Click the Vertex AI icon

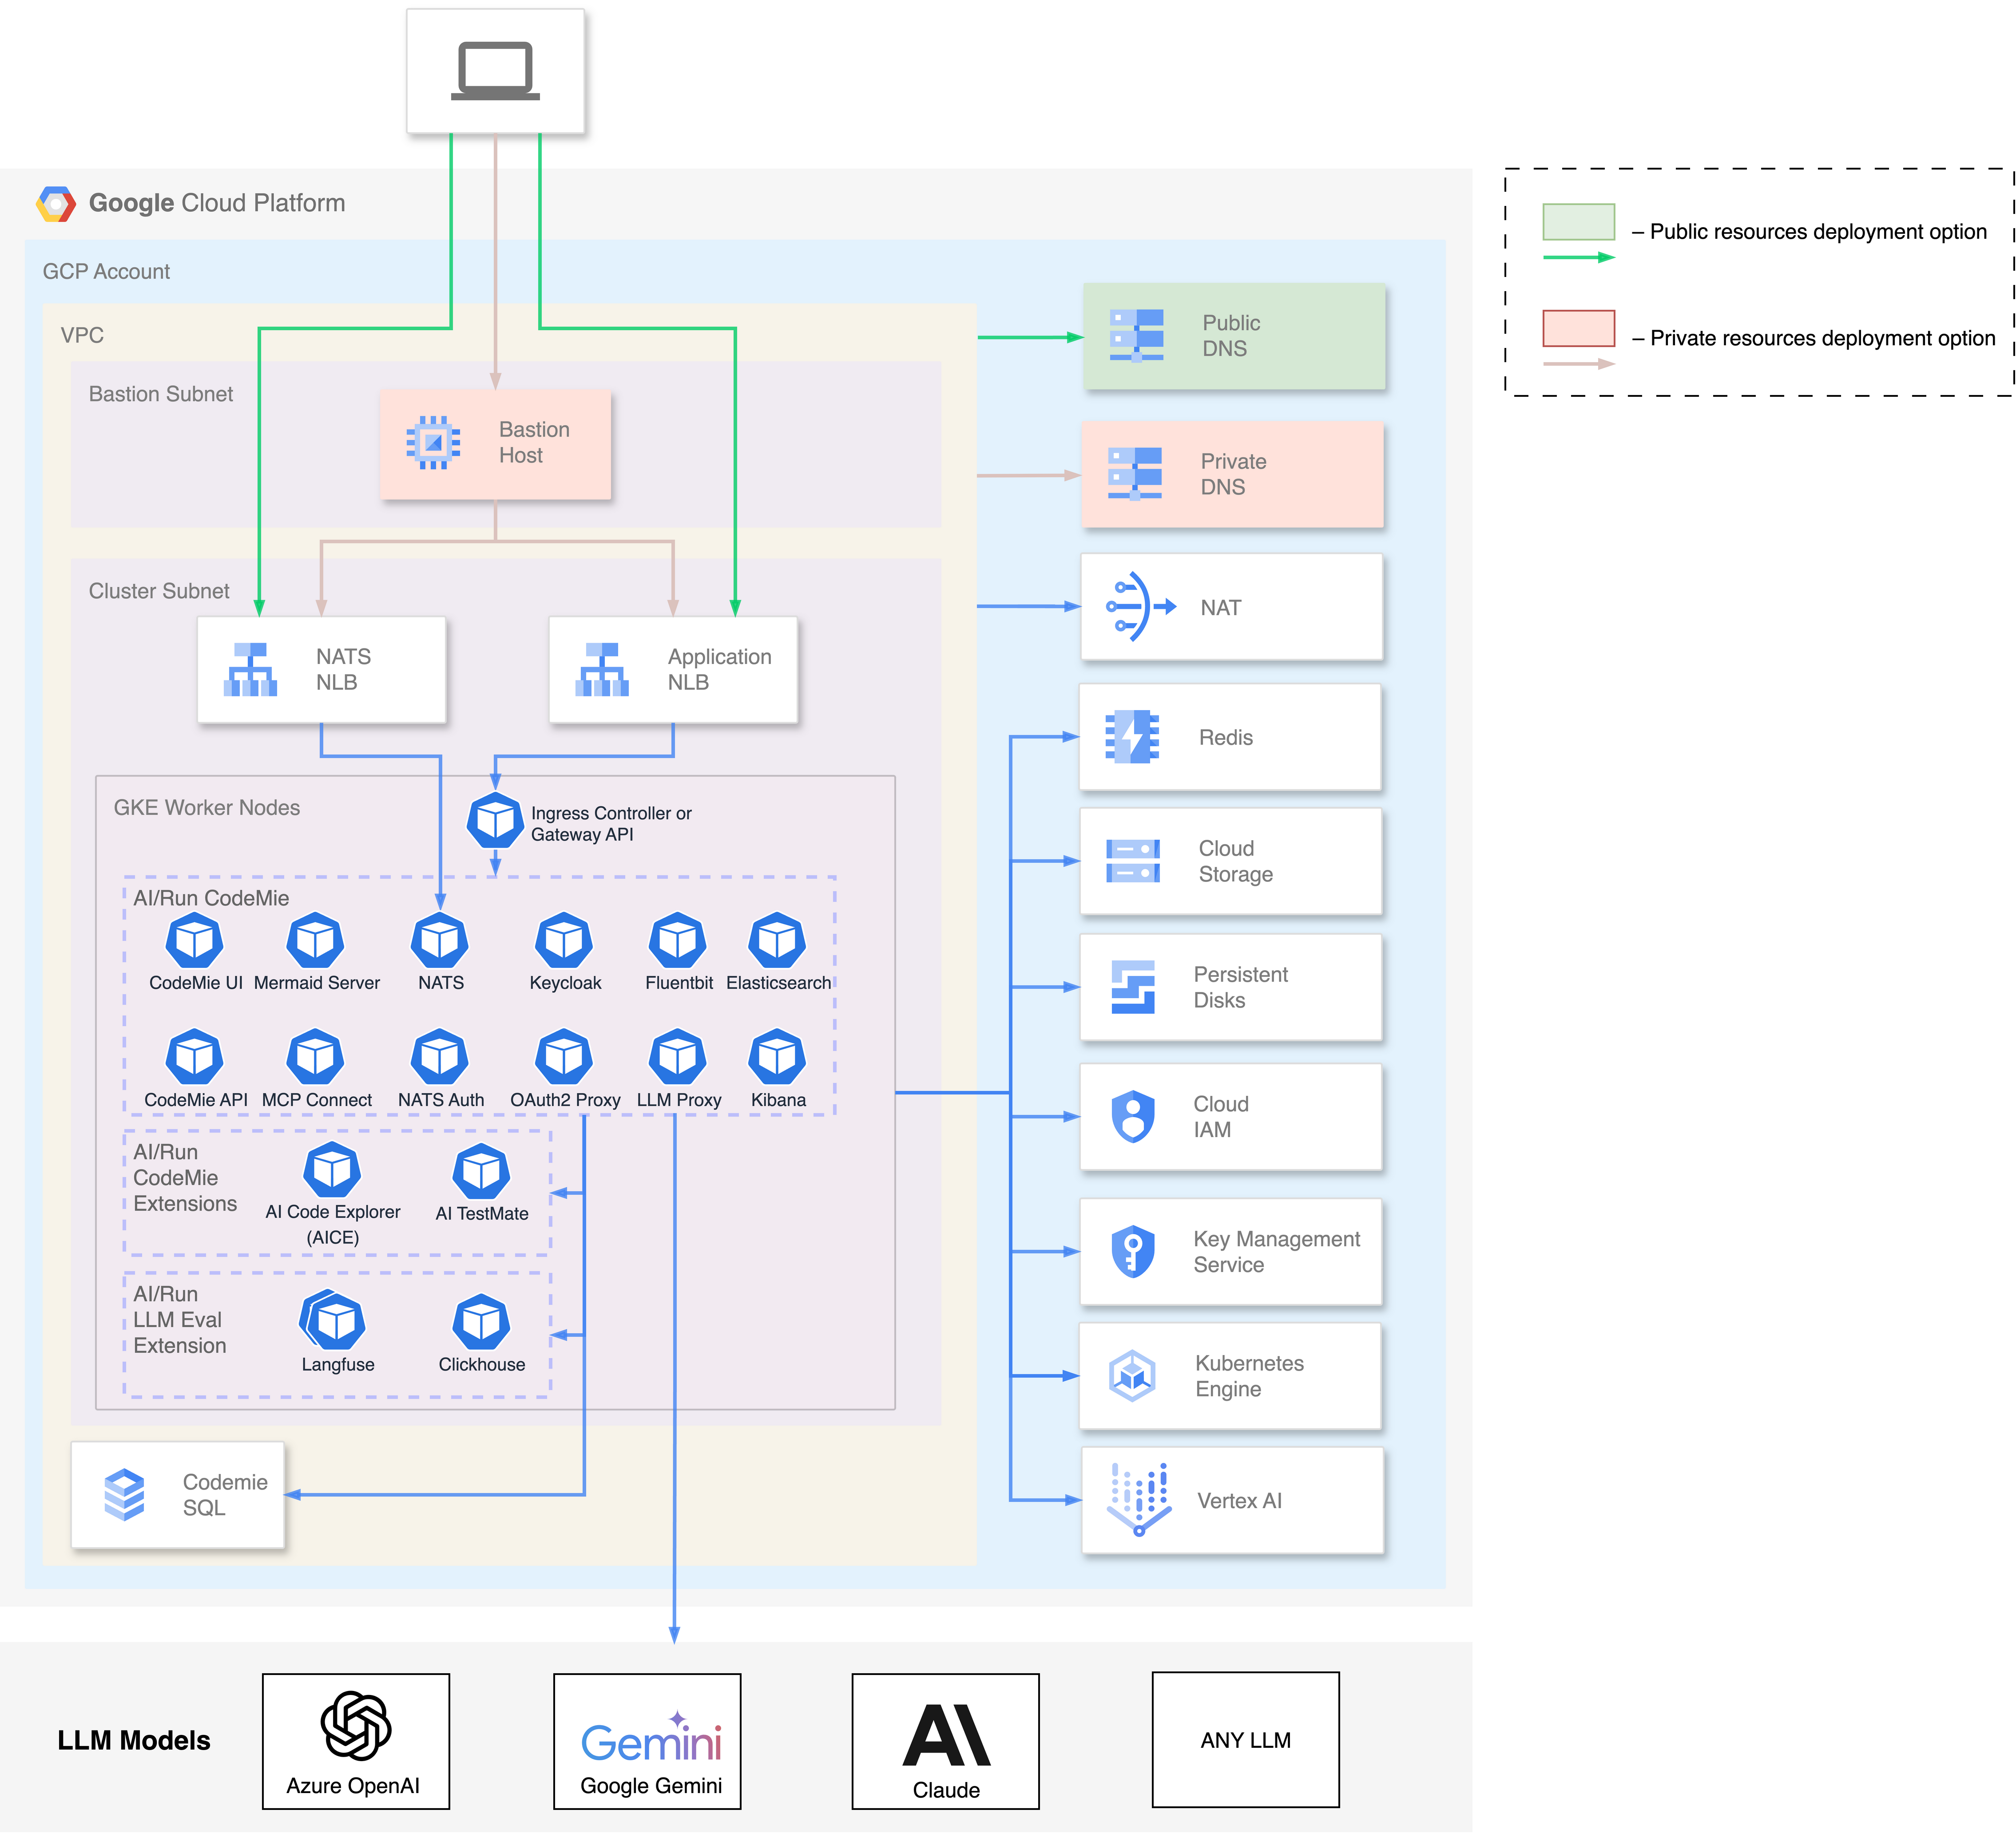[x=1140, y=1499]
